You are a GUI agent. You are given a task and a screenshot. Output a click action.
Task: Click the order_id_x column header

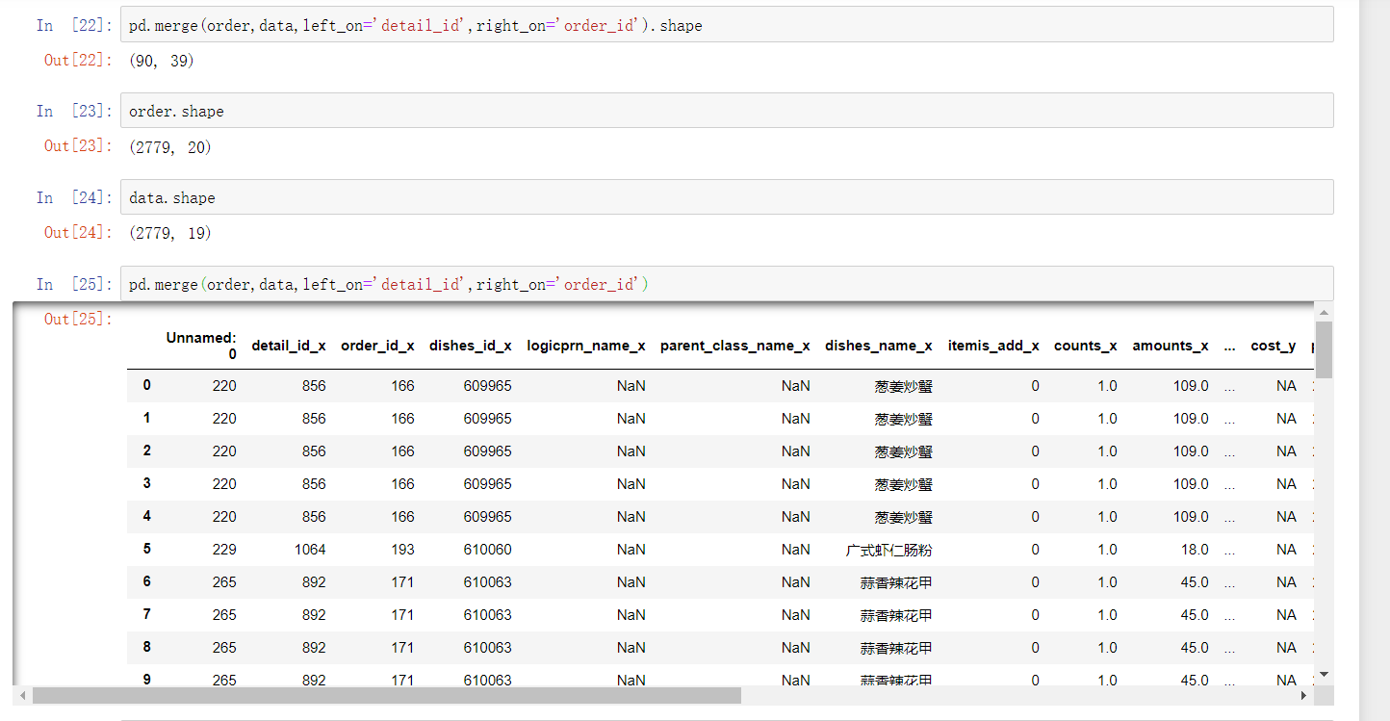pos(377,346)
